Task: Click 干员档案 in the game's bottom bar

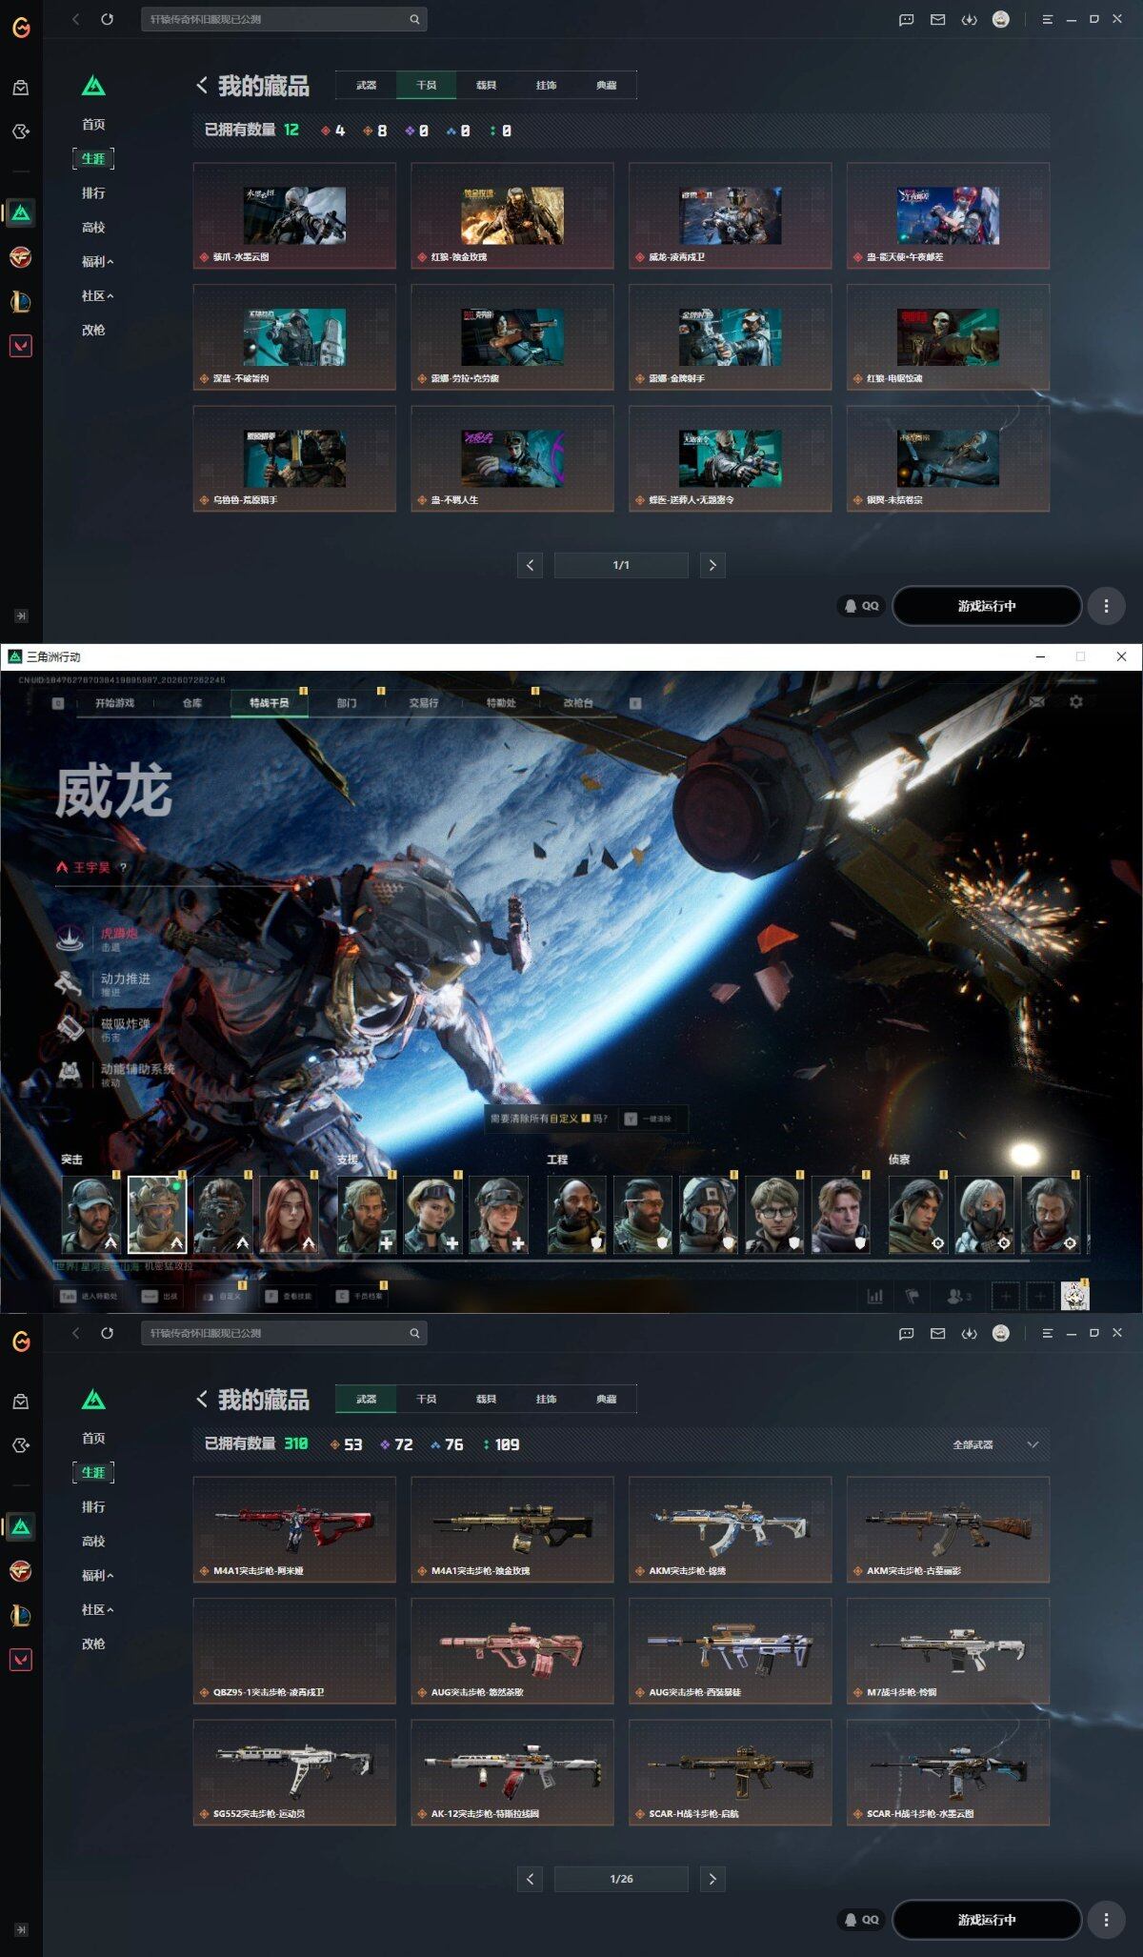Action: (x=361, y=1296)
